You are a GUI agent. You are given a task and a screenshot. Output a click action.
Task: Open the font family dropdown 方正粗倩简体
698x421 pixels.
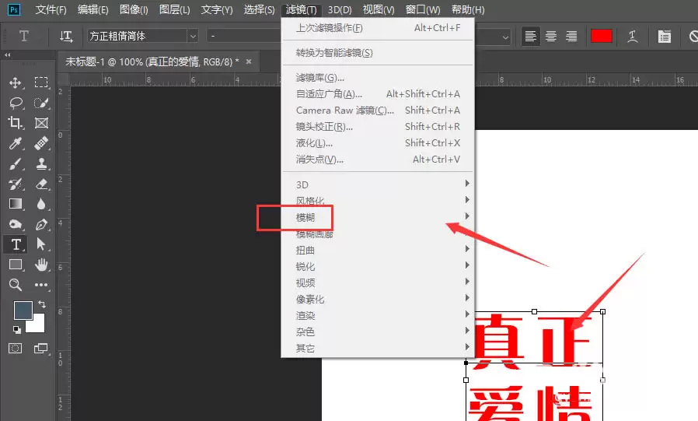193,36
